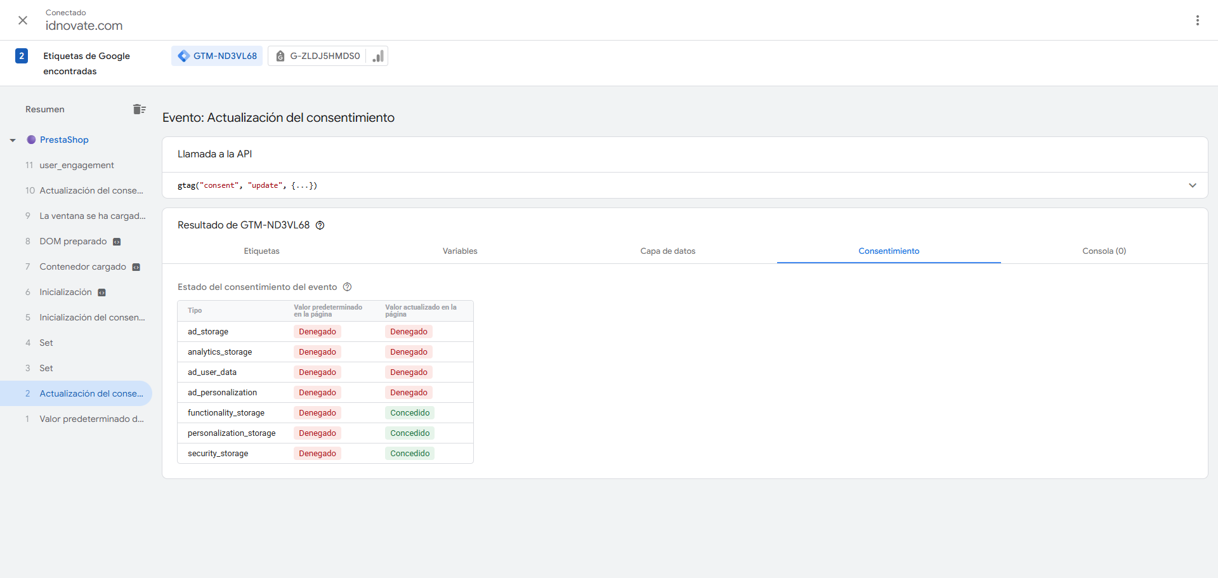The width and height of the screenshot is (1218, 578).
Task: Select event 11 user_engagement
Action: [76, 165]
